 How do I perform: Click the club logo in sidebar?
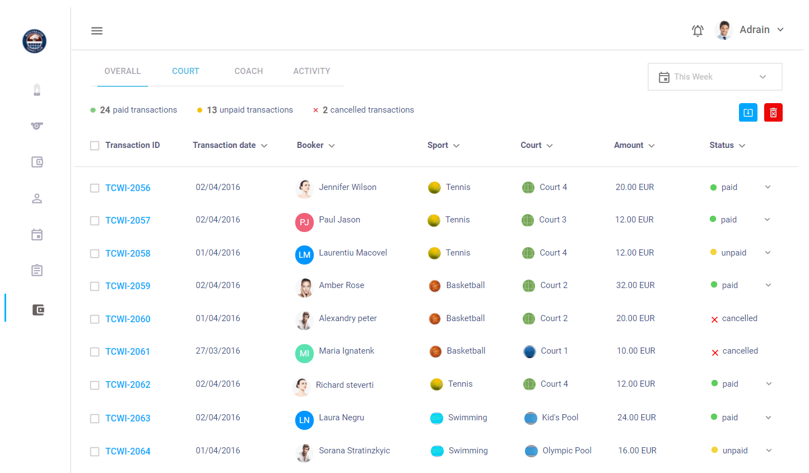(34, 41)
